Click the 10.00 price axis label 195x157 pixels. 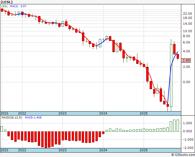click(x=188, y=31)
